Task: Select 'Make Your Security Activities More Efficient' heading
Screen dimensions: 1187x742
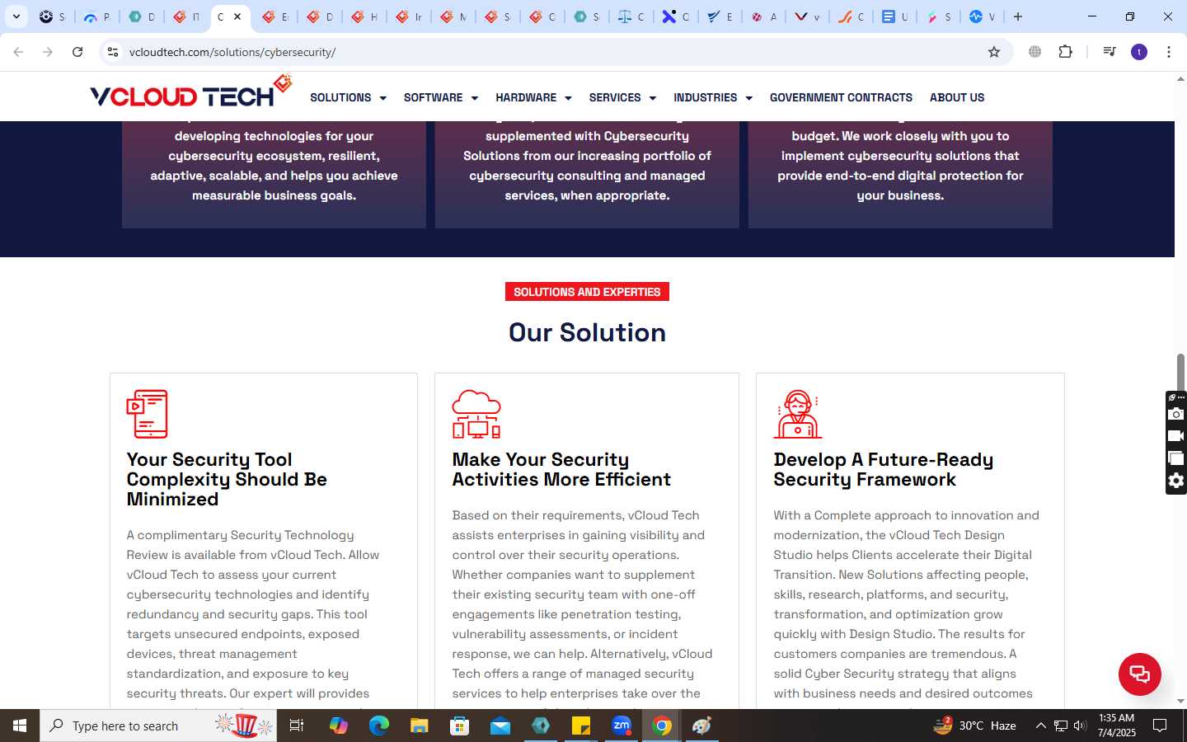Action: pyautogui.click(x=561, y=469)
